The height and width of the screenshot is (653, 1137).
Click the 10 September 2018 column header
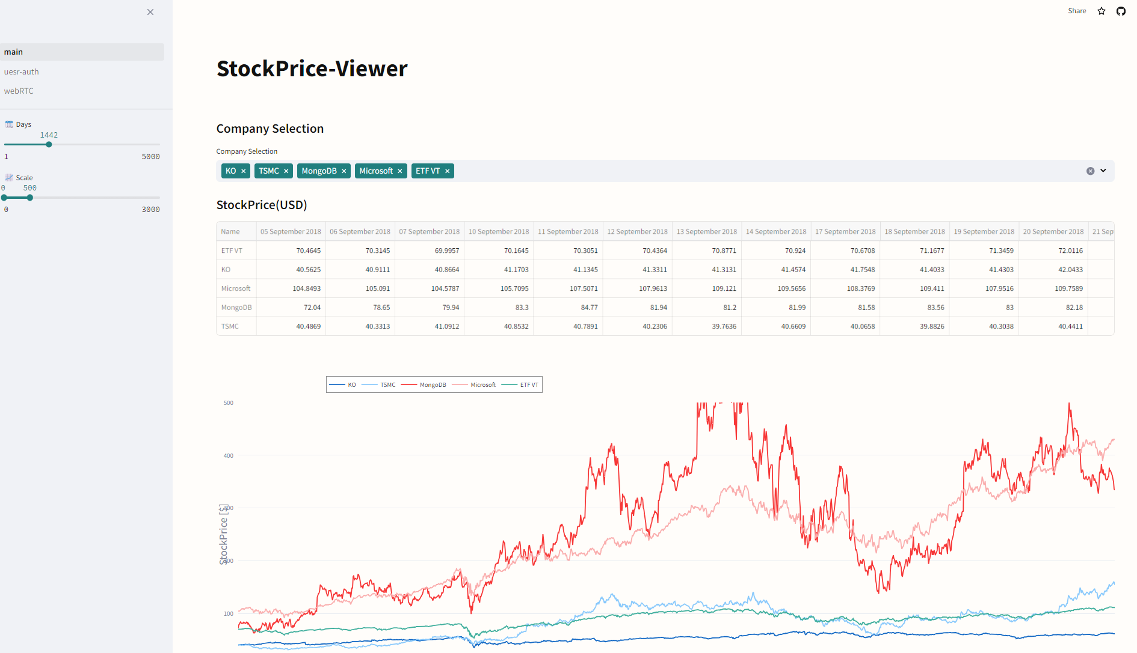(x=499, y=231)
